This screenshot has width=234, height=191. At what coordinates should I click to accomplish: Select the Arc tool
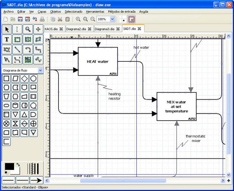pos(28,50)
